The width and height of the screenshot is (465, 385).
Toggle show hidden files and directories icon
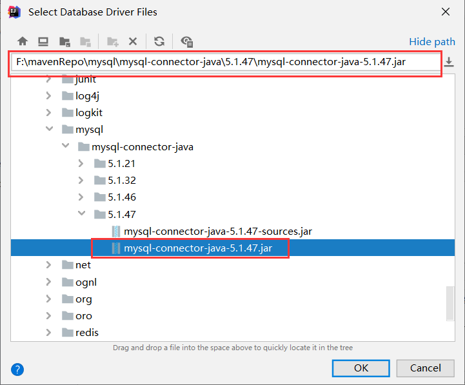(187, 41)
